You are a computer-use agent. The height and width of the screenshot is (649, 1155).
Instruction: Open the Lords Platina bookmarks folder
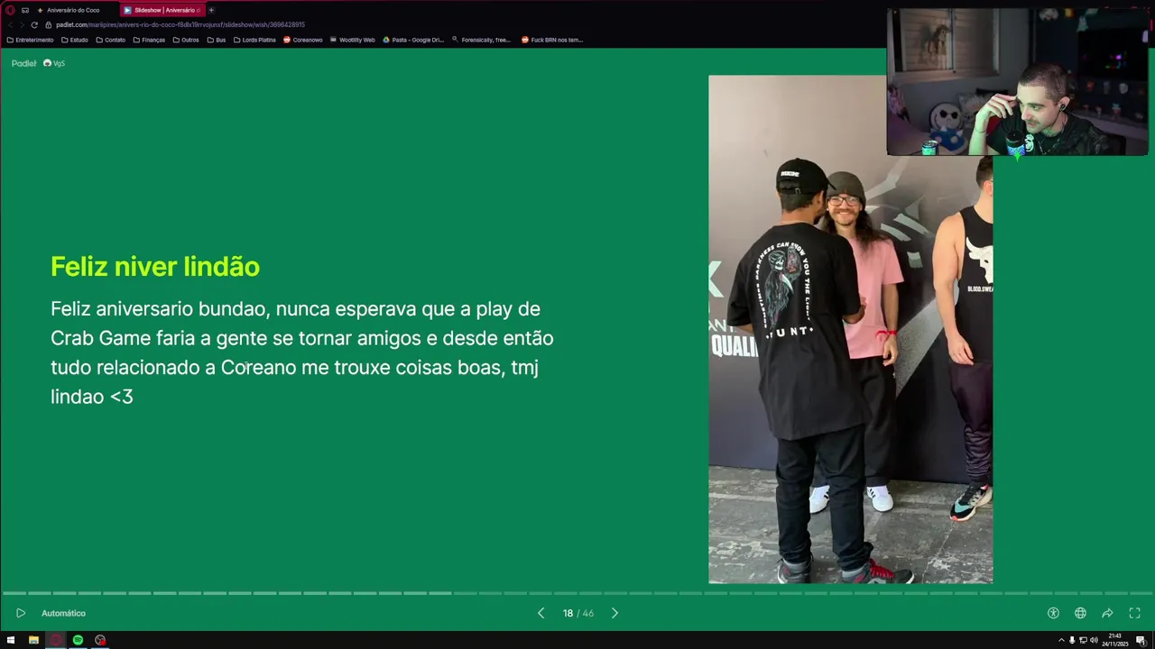(254, 40)
